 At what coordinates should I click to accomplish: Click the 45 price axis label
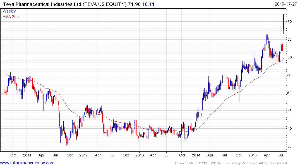(x=289, y=111)
